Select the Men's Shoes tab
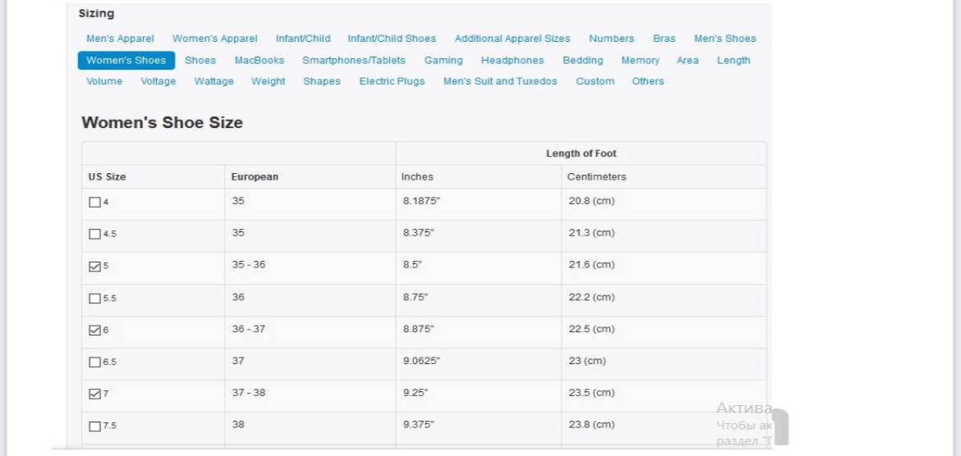 tap(724, 39)
